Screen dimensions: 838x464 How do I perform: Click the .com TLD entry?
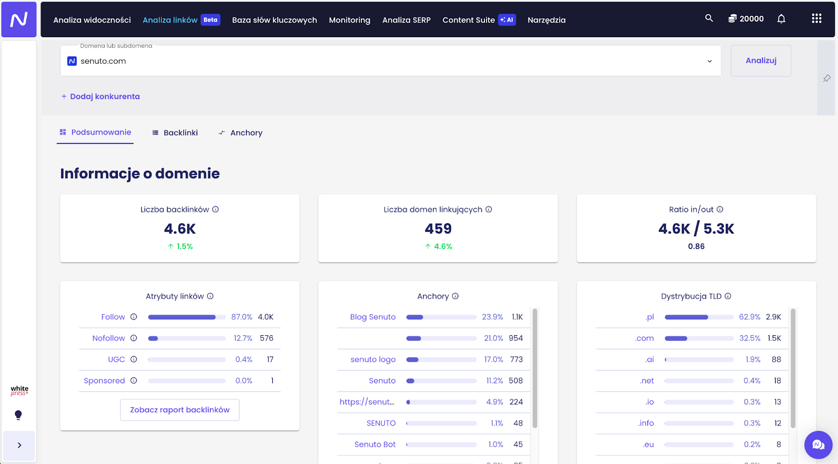tap(644, 338)
